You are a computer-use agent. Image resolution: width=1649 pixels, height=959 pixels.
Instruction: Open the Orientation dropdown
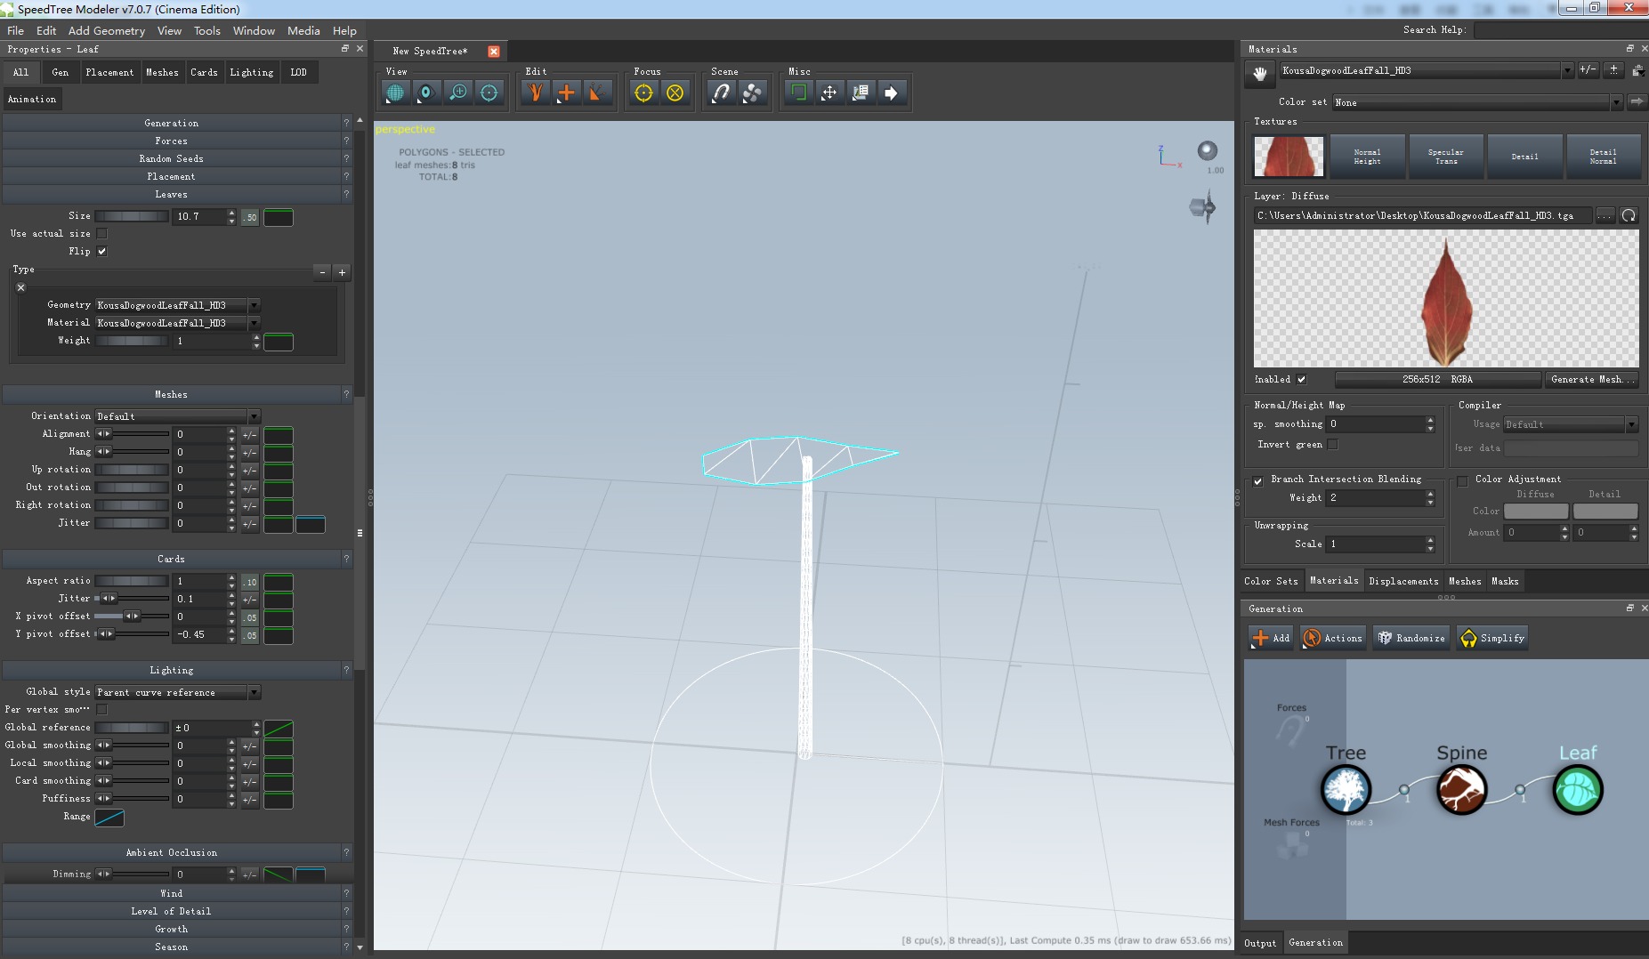177,416
